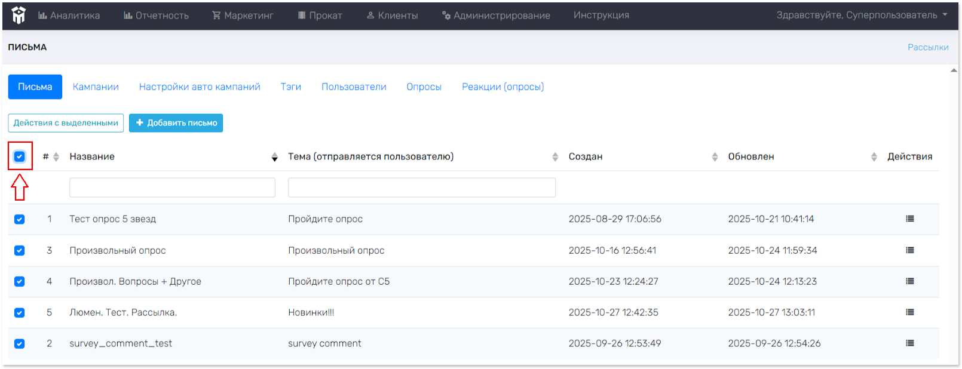
Task: Open actions menu for survey_comment_test row
Action: coord(909,343)
